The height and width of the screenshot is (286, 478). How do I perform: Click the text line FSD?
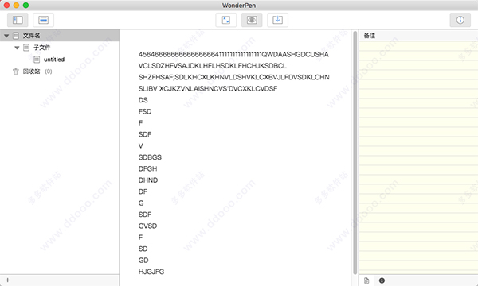[x=145, y=111]
